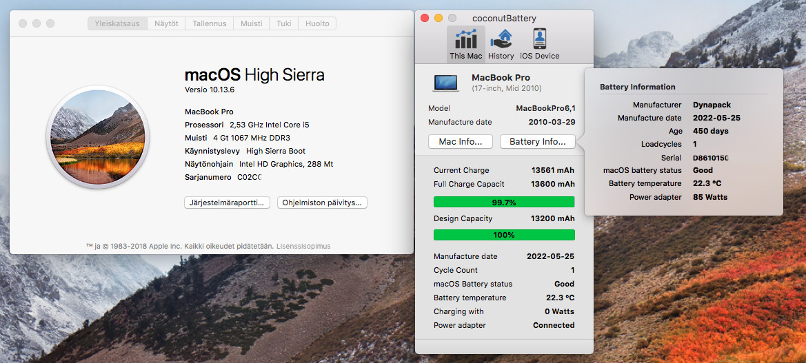Screen dimensions: 806x363
Task: Click the Cycle Count row label
Action: coord(456,270)
